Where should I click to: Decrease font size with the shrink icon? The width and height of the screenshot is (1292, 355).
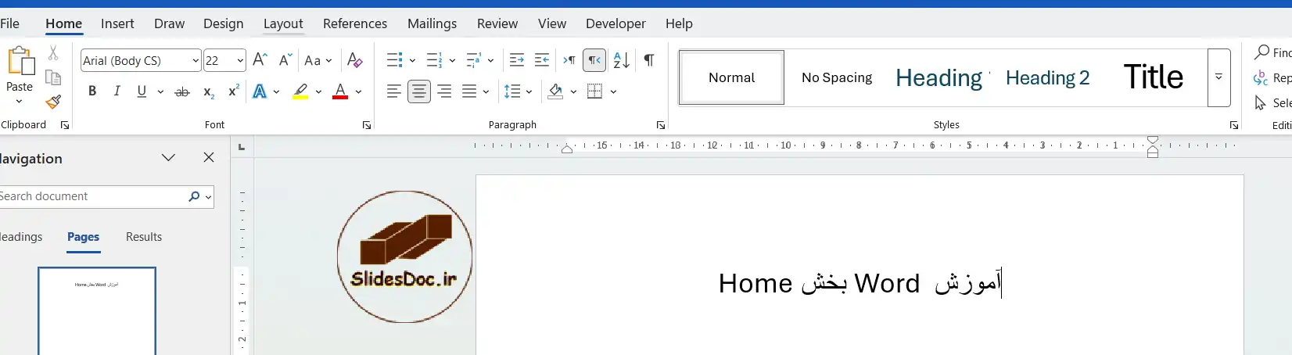pyautogui.click(x=285, y=60)
